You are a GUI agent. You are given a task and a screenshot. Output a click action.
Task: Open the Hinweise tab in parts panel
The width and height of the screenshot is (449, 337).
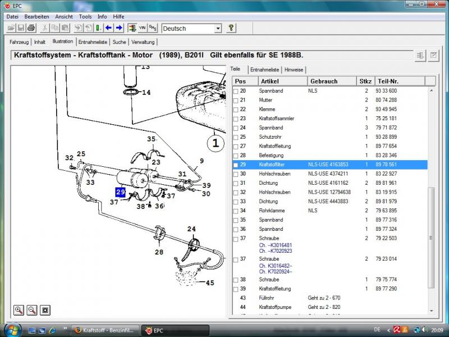294,70
